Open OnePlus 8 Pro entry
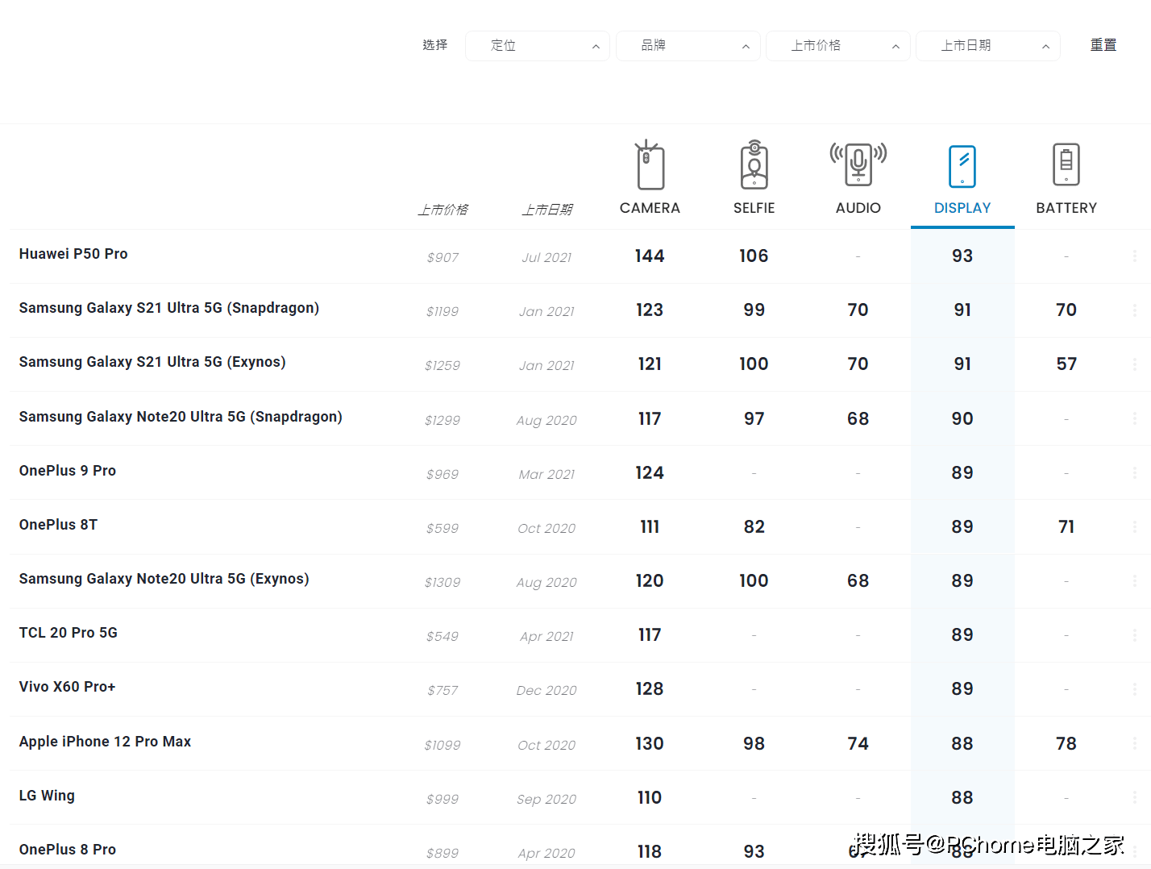Image resolution: width=1151 pixels, height=869 pixels. (x=68, y=850)
